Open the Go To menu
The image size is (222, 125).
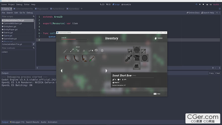click(22, 13)
